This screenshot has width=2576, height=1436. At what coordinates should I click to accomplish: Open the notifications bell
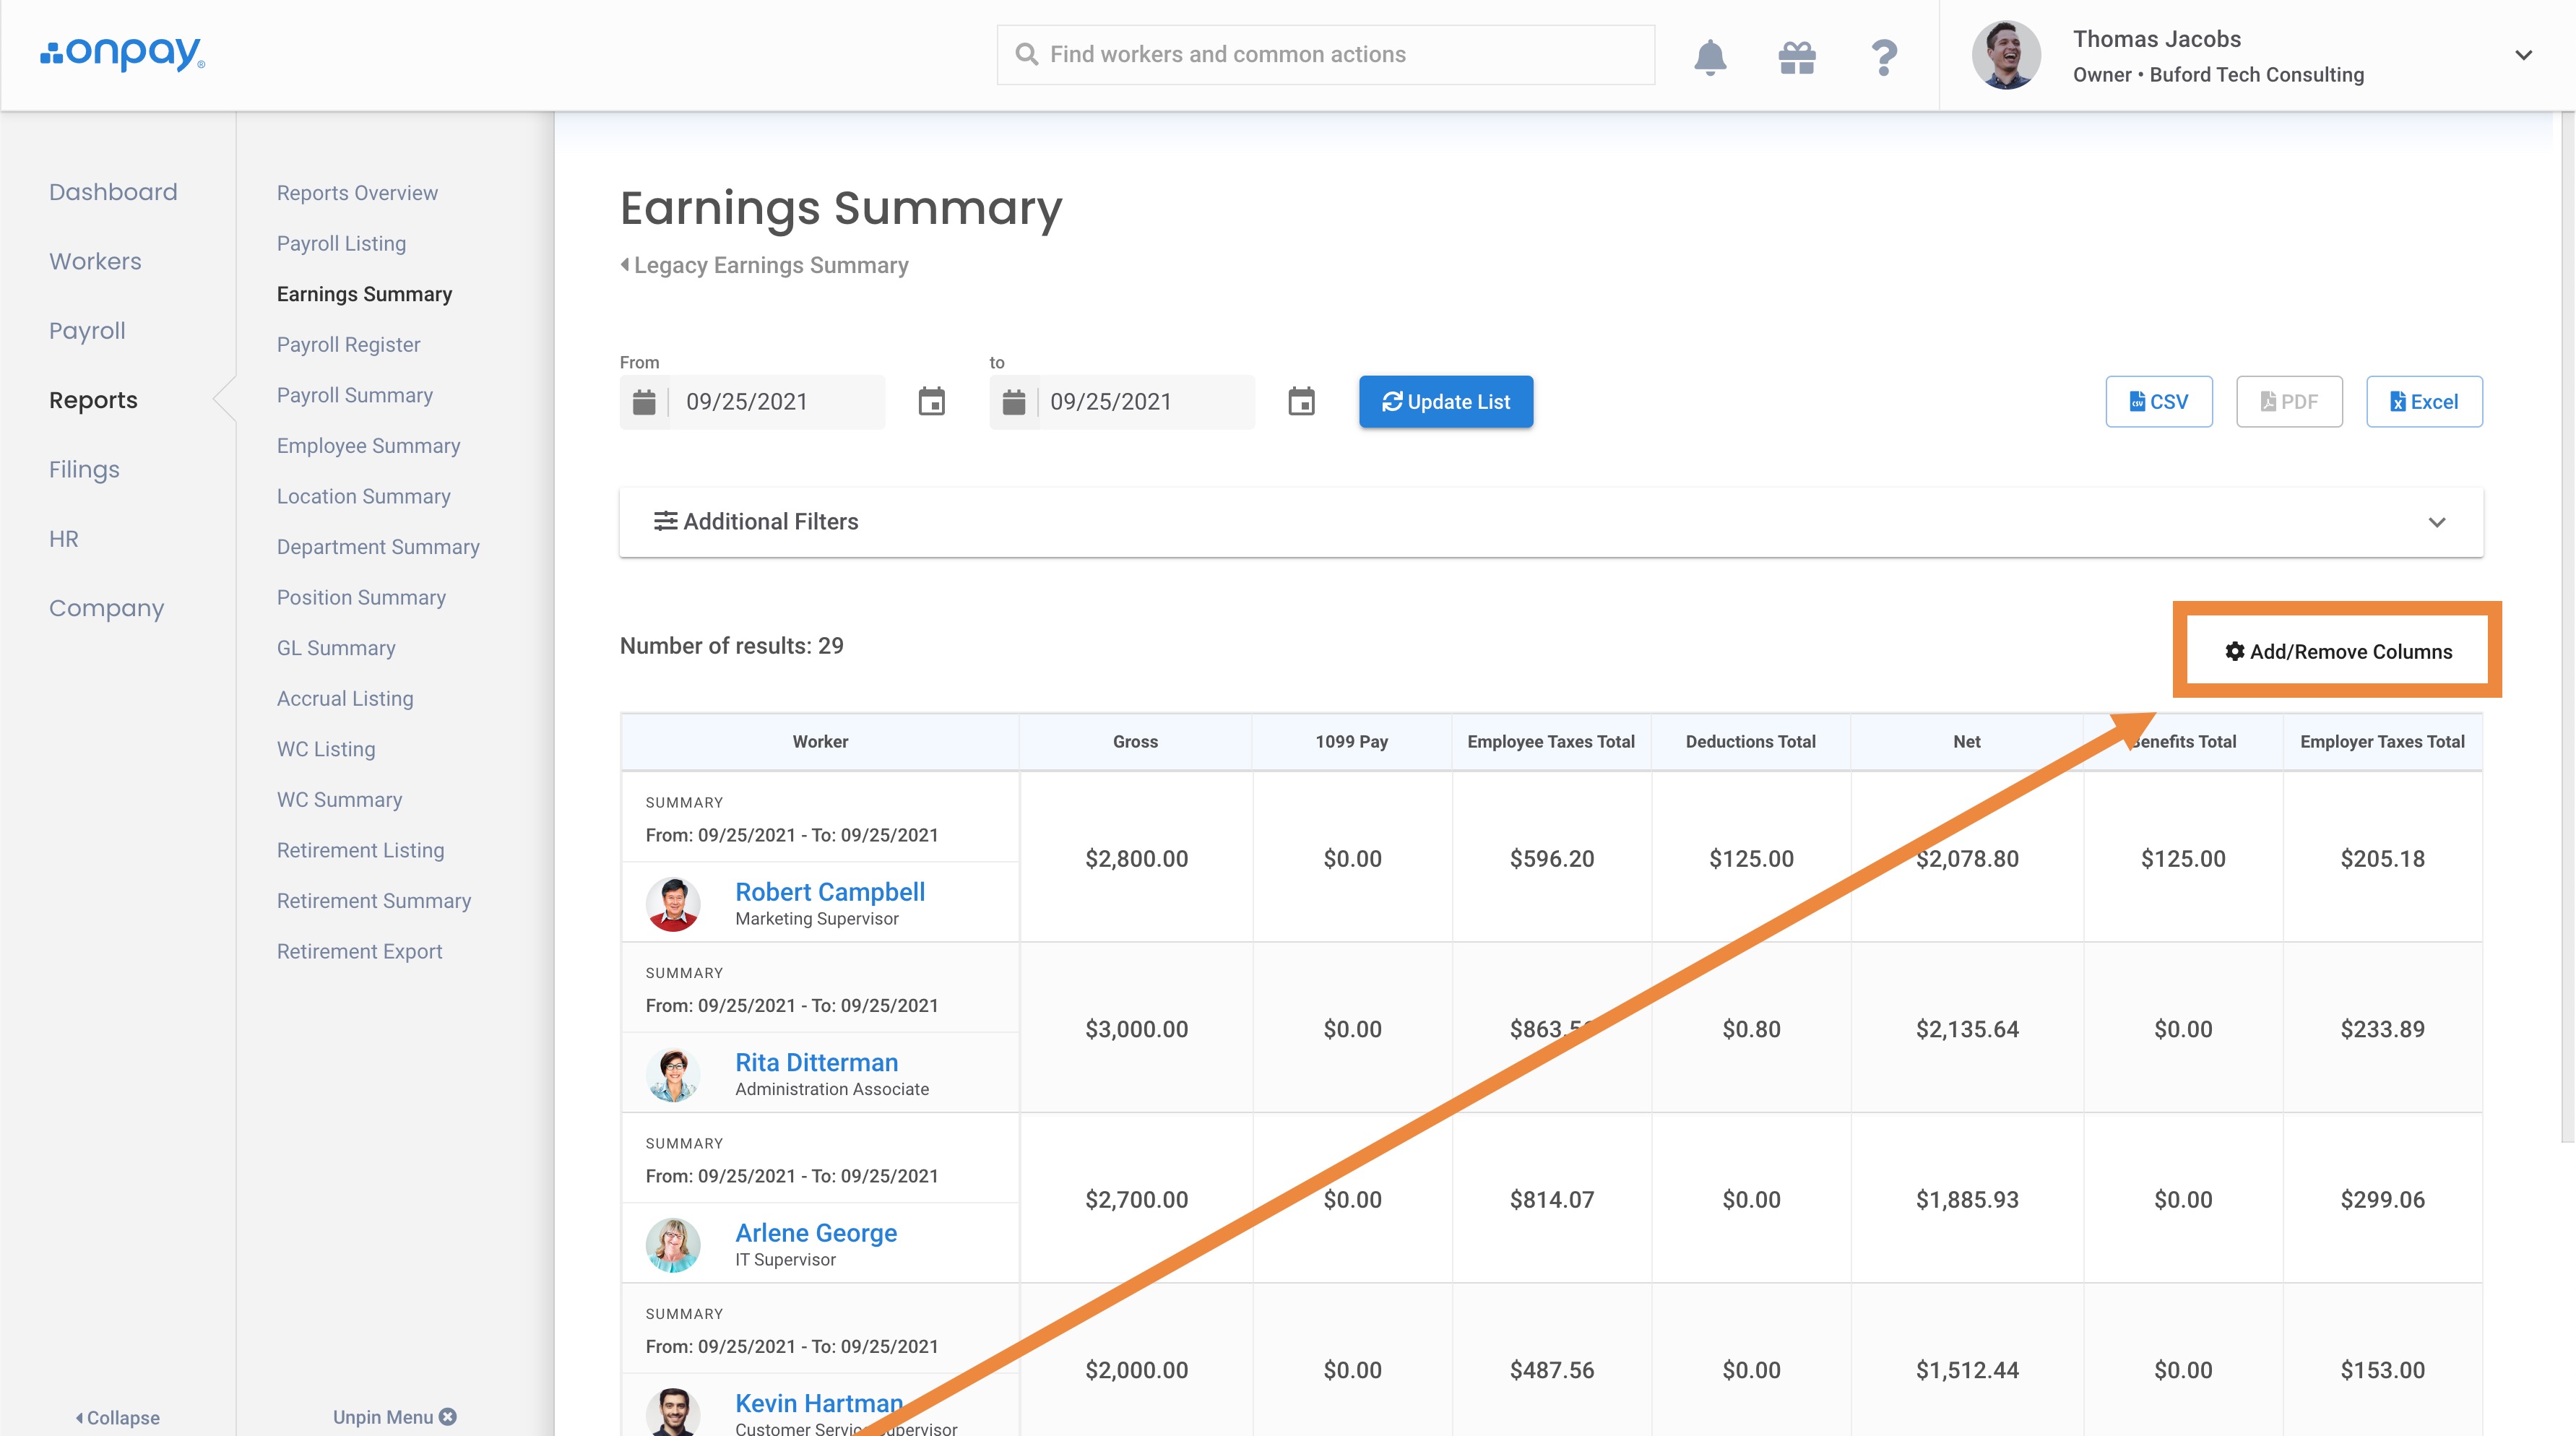pos(1710,57)
